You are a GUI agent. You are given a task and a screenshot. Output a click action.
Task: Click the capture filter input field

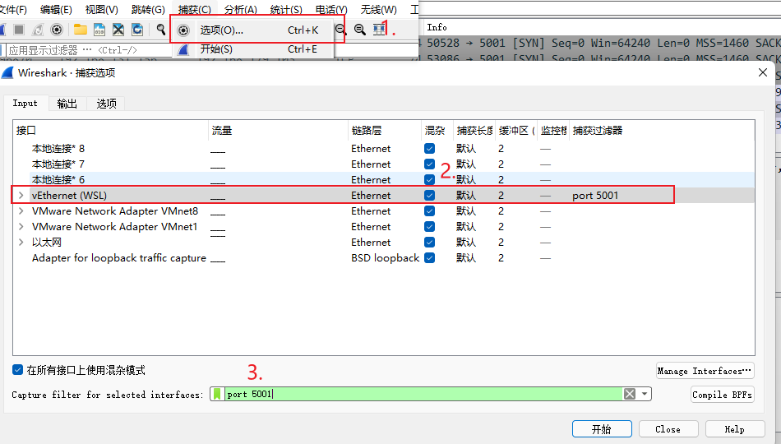(423, 394)
